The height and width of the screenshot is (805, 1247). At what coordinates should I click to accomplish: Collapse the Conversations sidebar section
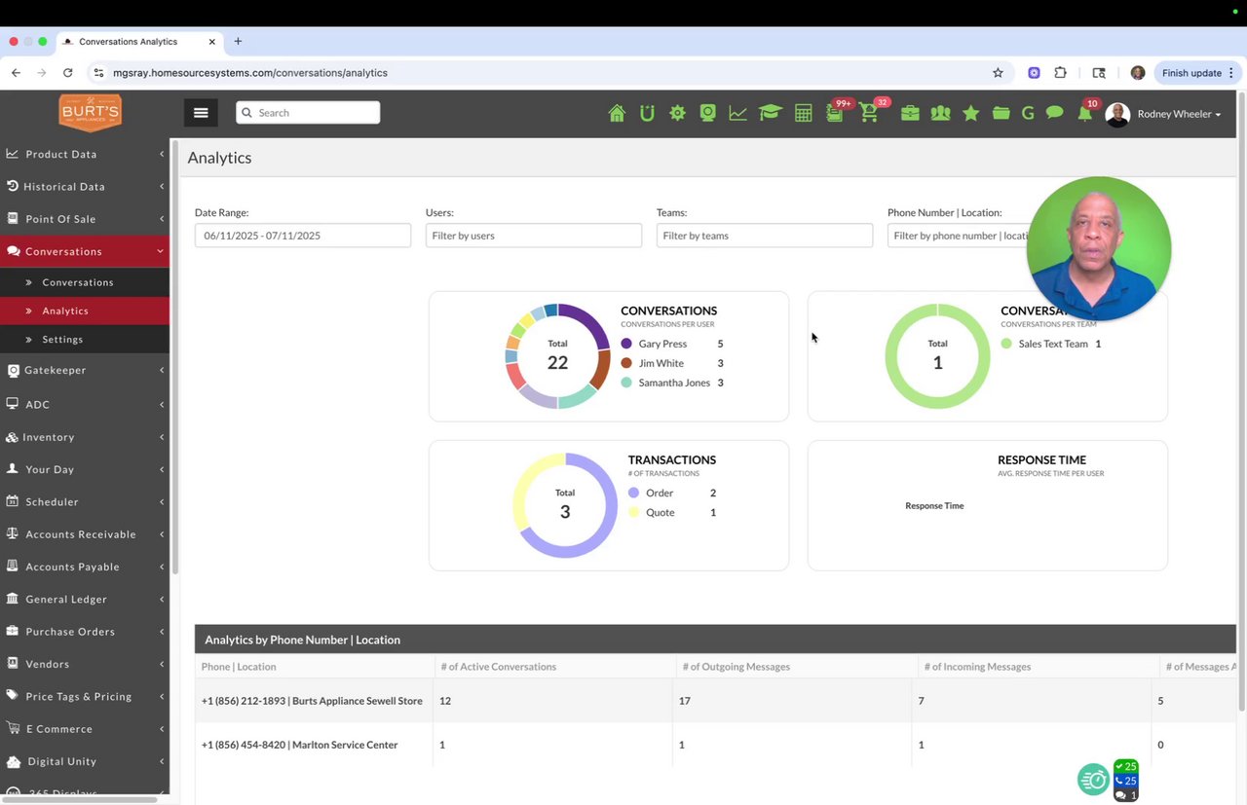(x=85, y=251)
